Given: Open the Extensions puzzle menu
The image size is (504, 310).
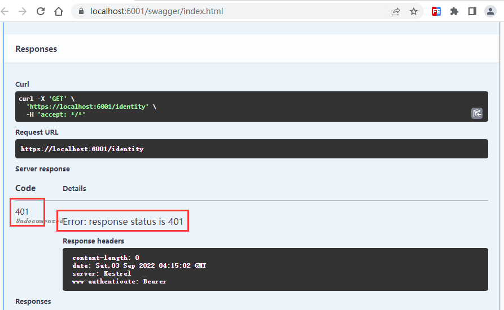Looking at the screenshot, I should [x=454, y=11].
